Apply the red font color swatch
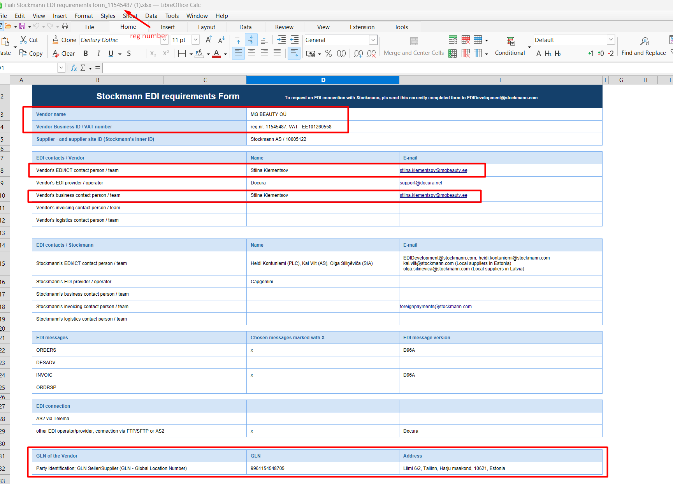673x484 pixels. coord(216,53)
